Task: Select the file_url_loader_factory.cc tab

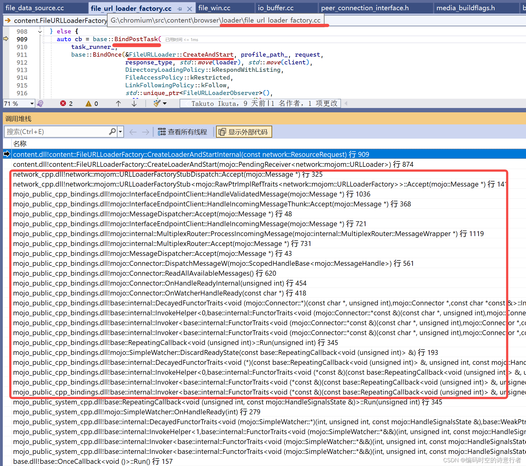Action: pos(131,8)
